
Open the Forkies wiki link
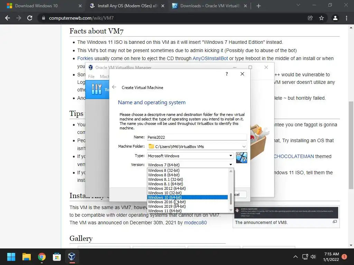pyautogui.click(x=85, y=58)
